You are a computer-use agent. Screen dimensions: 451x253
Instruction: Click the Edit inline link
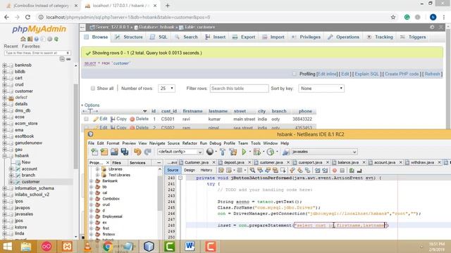(x=327, y=74)
